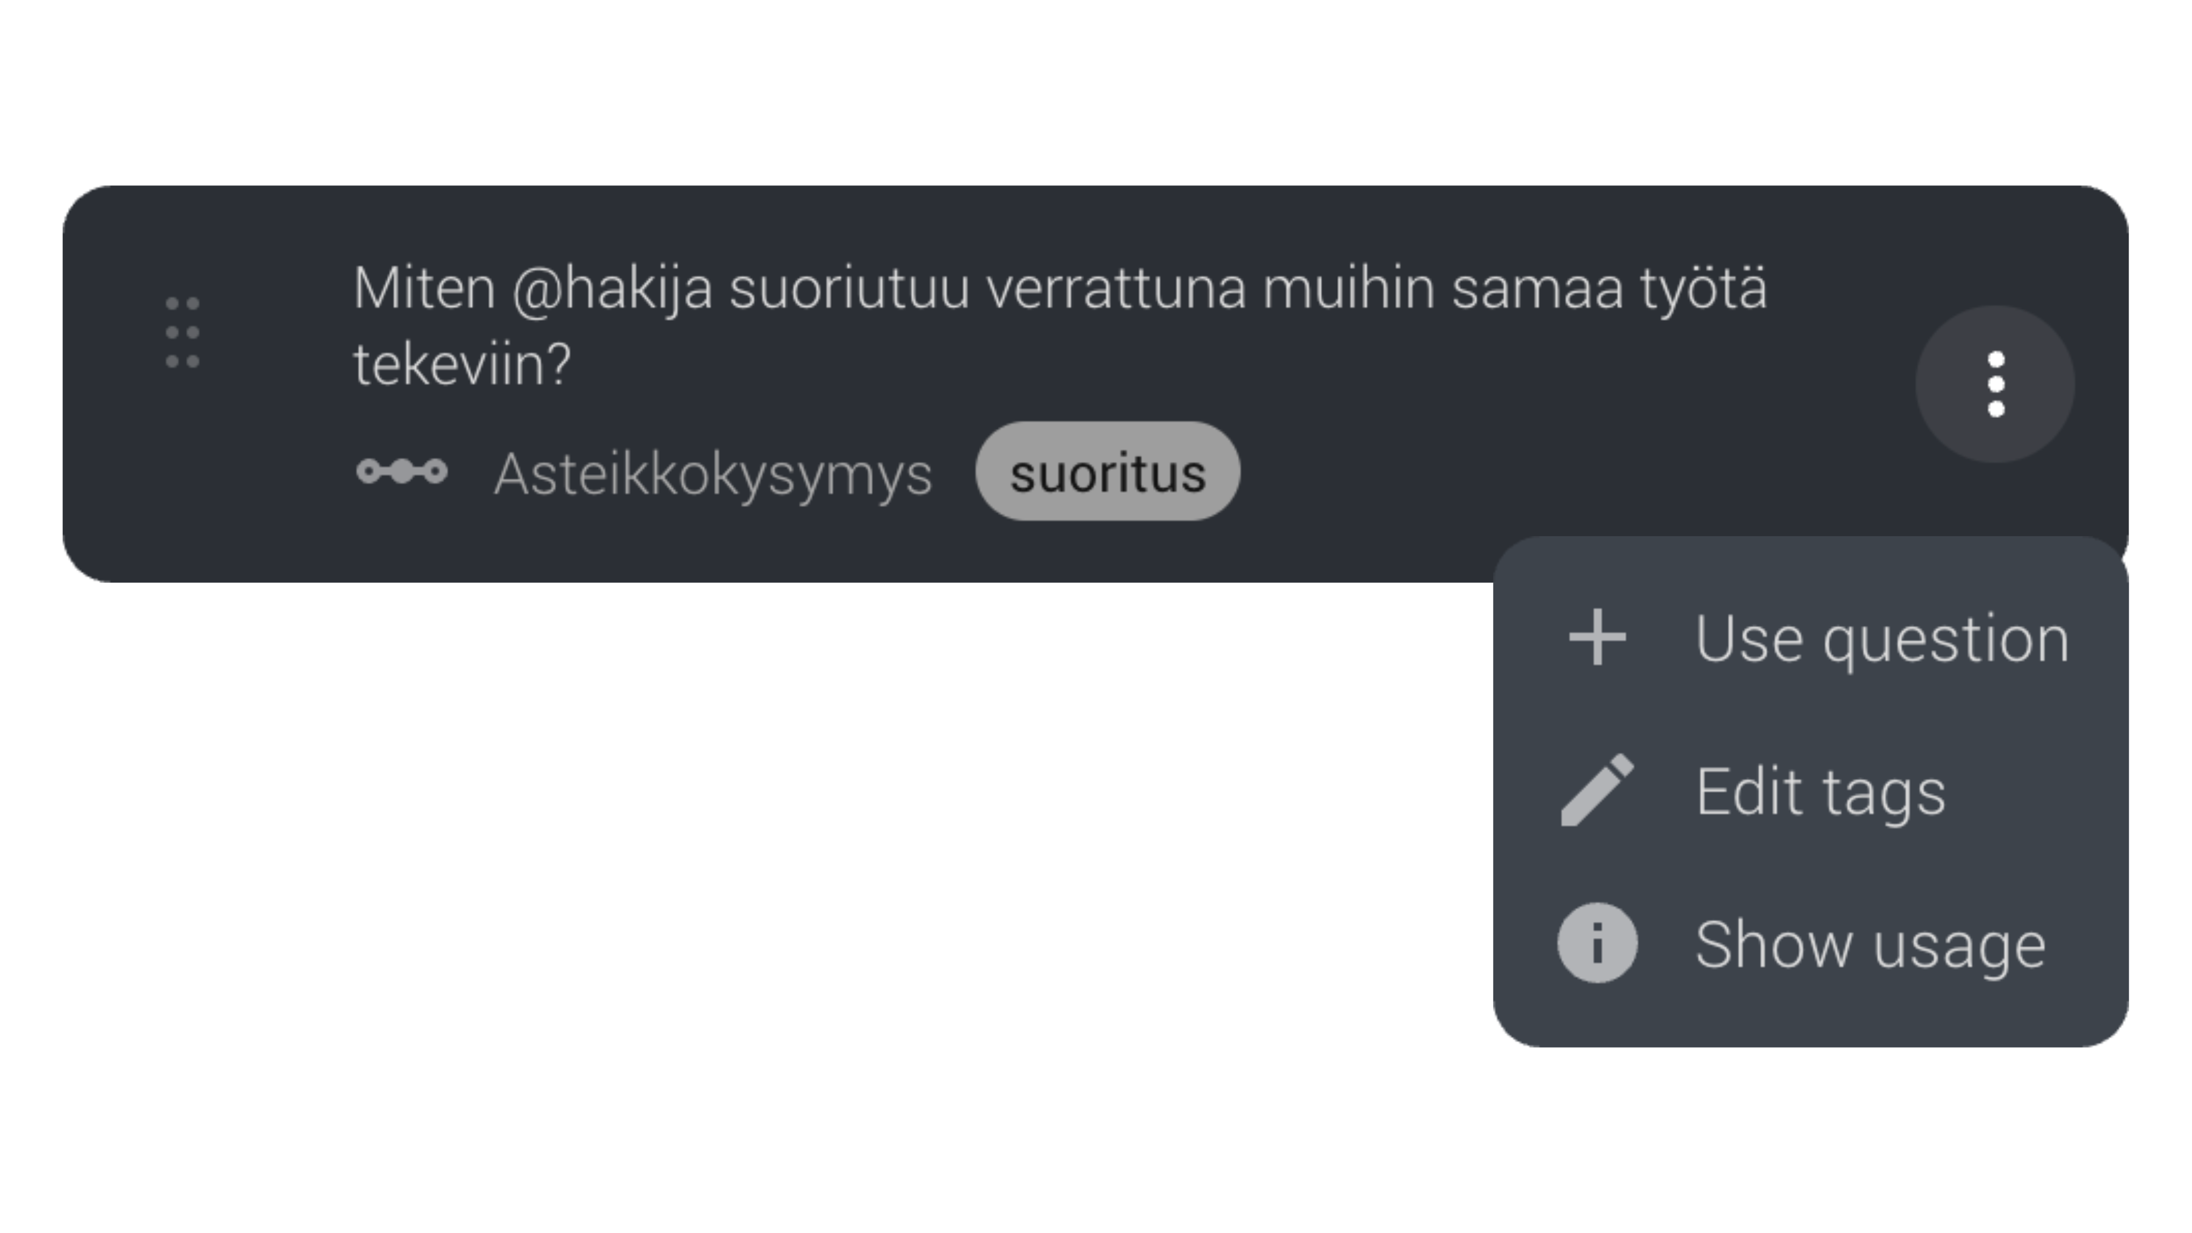Open the three-dot more options menu
The width and height of the screenshot is (2192, 1233).
point(1995,385)
